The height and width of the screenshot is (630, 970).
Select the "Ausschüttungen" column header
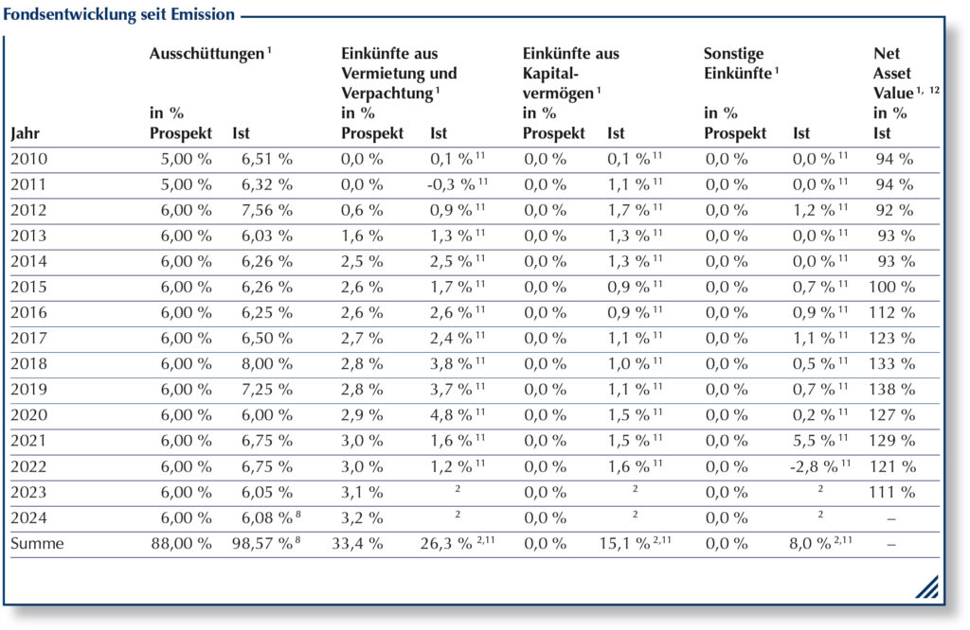click(x=205, y=54)
